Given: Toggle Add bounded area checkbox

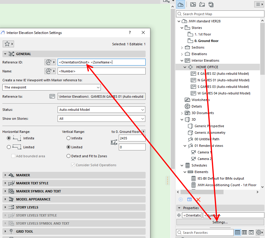Looking at the screenshot, I should (13, 156).
